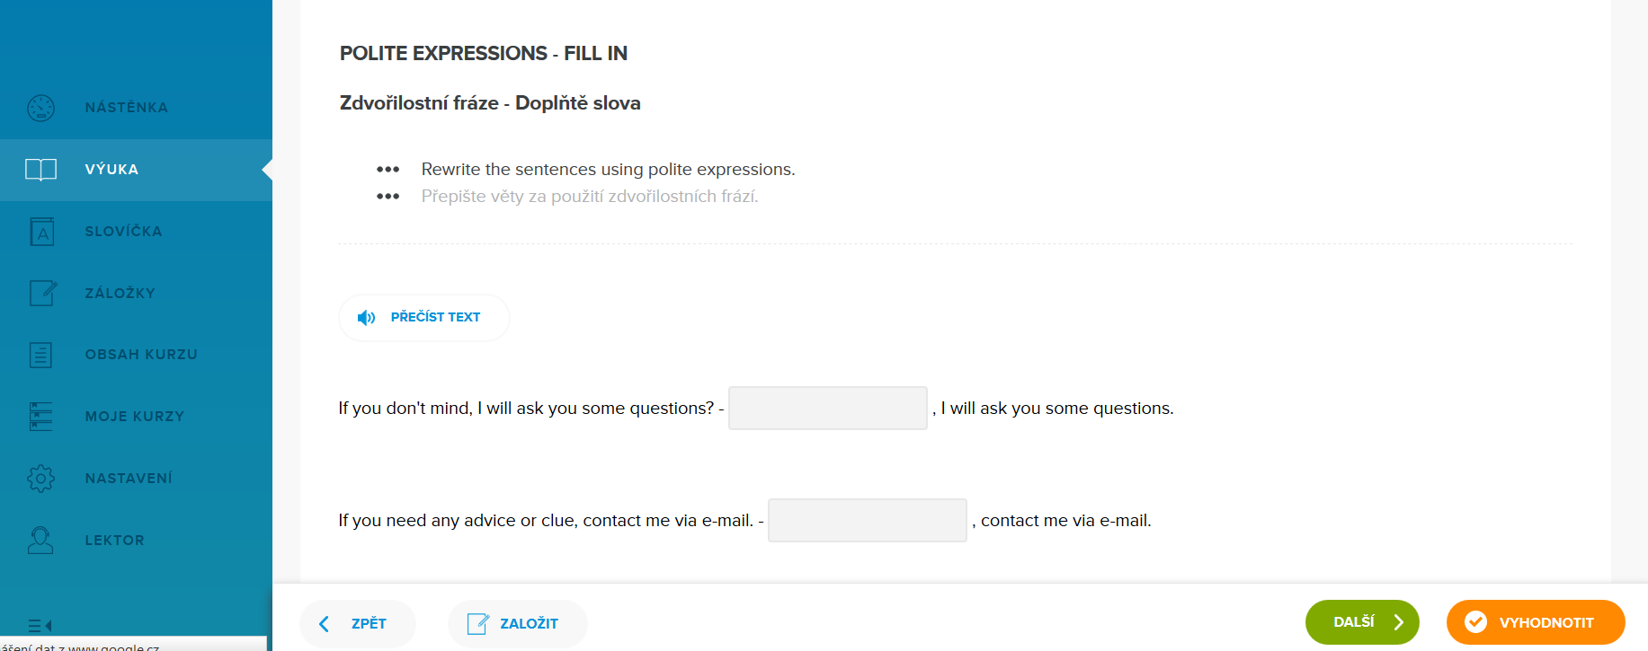Viewport: 1648px width, 651px height.
Task: Go to next exercise with Další
Action: pos(1361,622)
